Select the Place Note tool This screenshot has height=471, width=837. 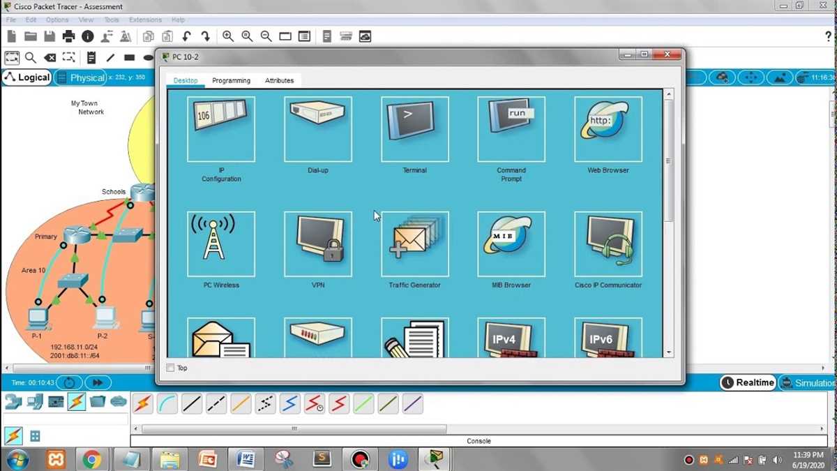click(x=91, y=58)
